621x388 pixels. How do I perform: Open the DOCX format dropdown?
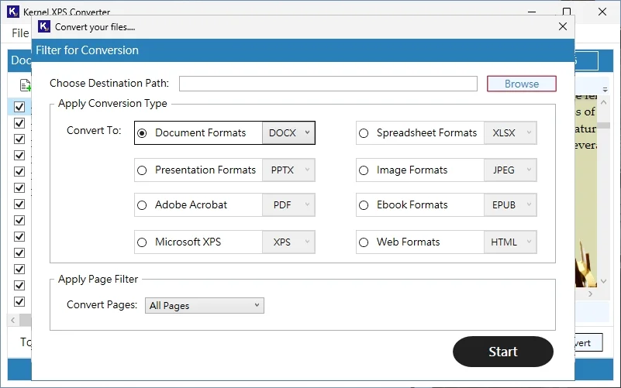(288, 133)
